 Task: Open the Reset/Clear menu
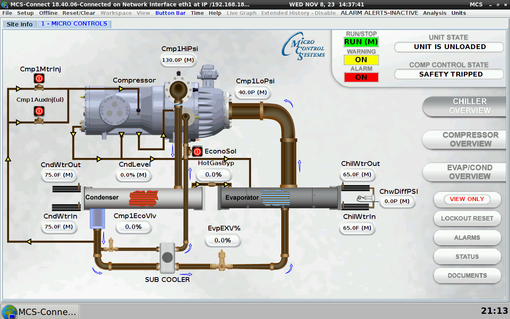(79, 13)
